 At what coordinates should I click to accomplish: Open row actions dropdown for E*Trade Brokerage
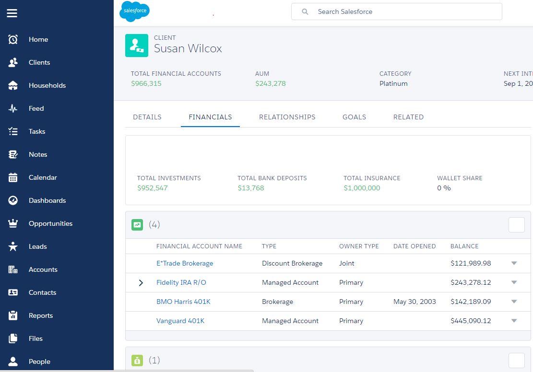point(514,263)
